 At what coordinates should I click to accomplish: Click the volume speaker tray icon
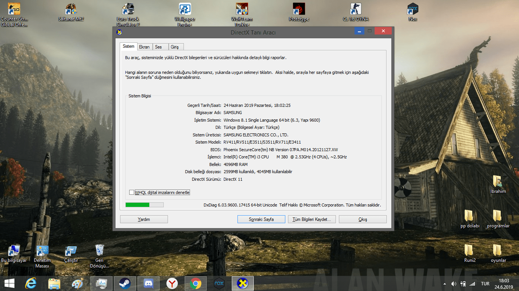(454, 283)
